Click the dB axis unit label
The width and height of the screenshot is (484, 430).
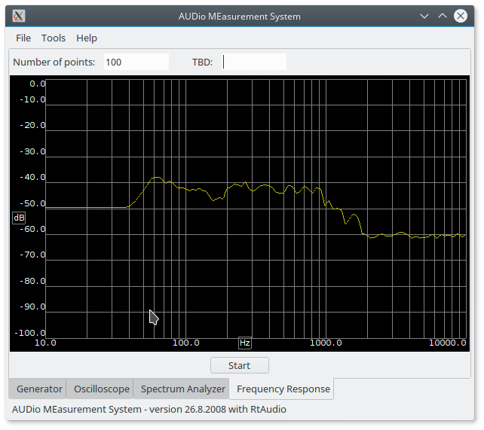(19, 218)
